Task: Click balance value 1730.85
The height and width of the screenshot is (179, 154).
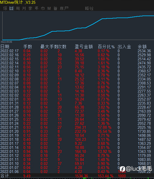Action: coord(144,131)
